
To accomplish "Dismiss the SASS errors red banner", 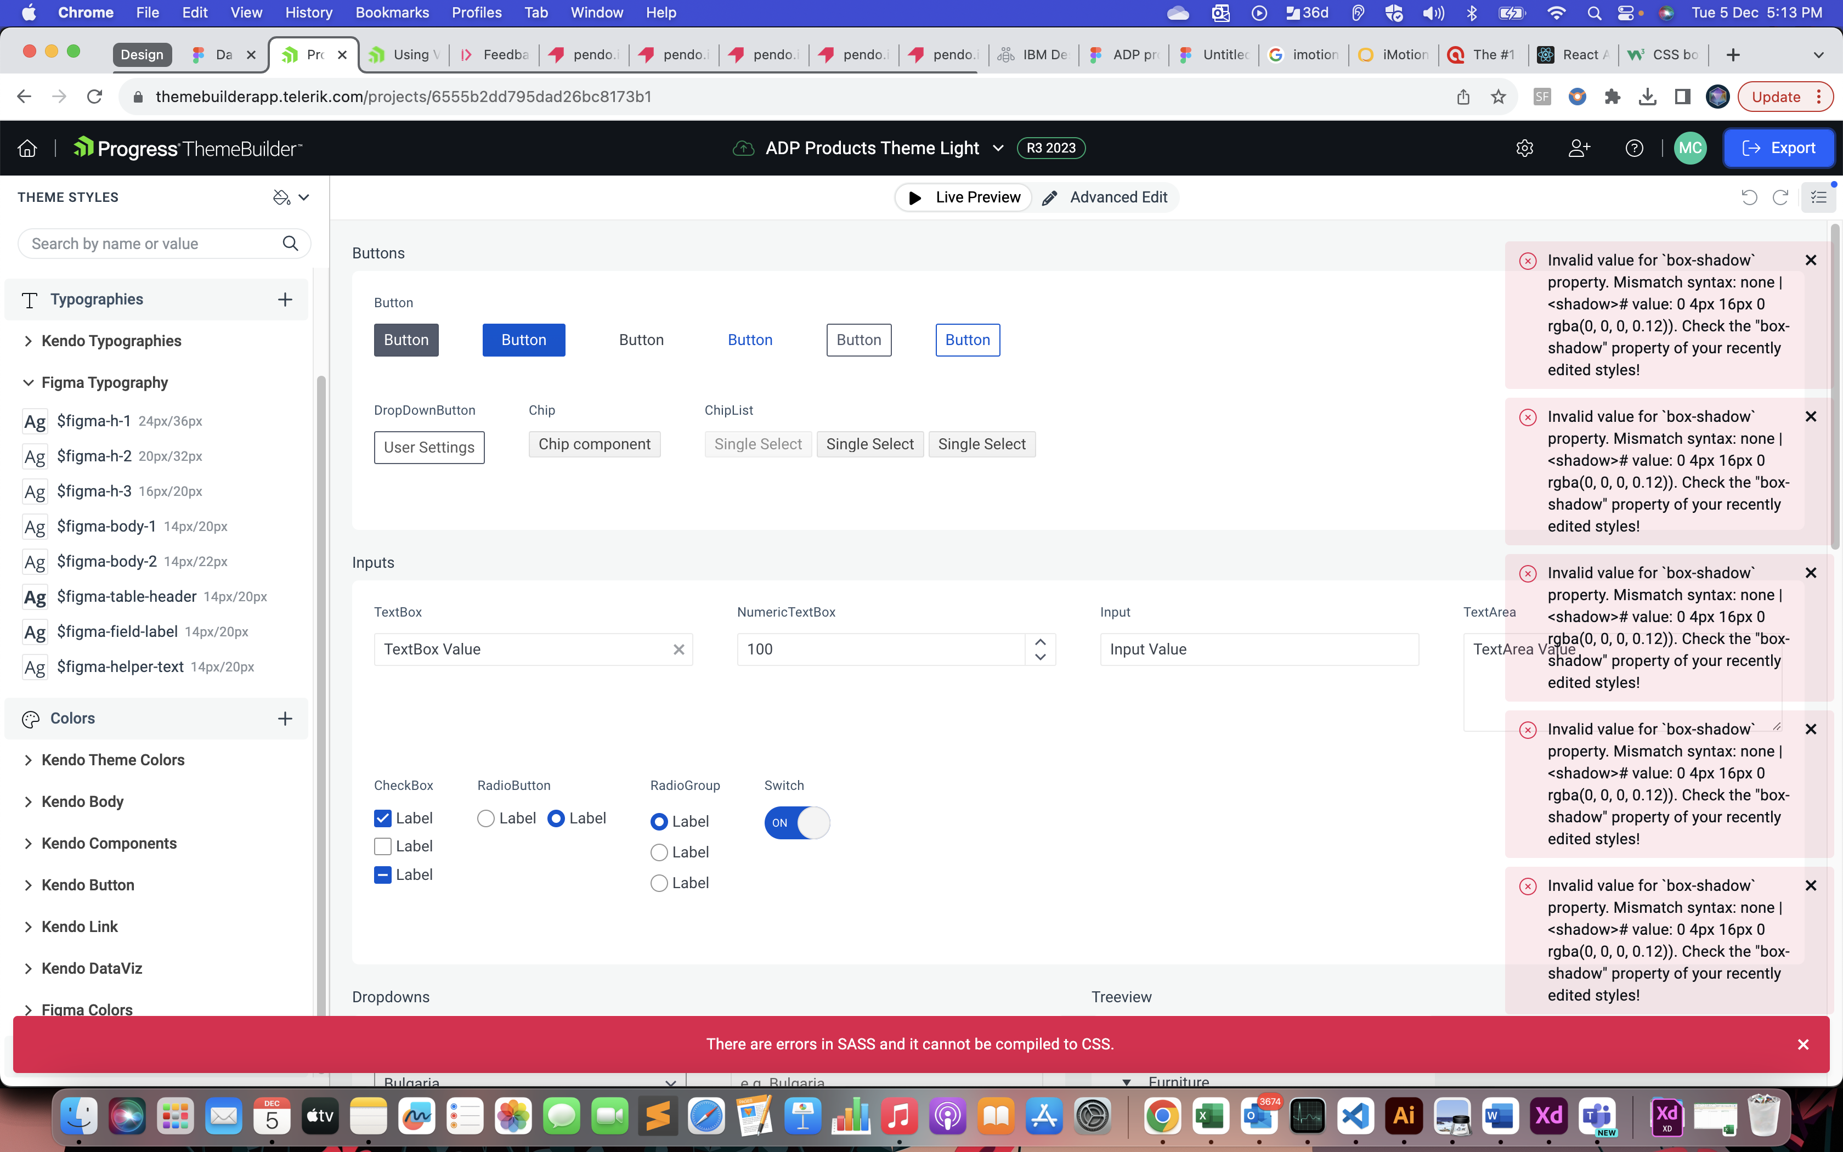I will (x=1802, y=1044).
